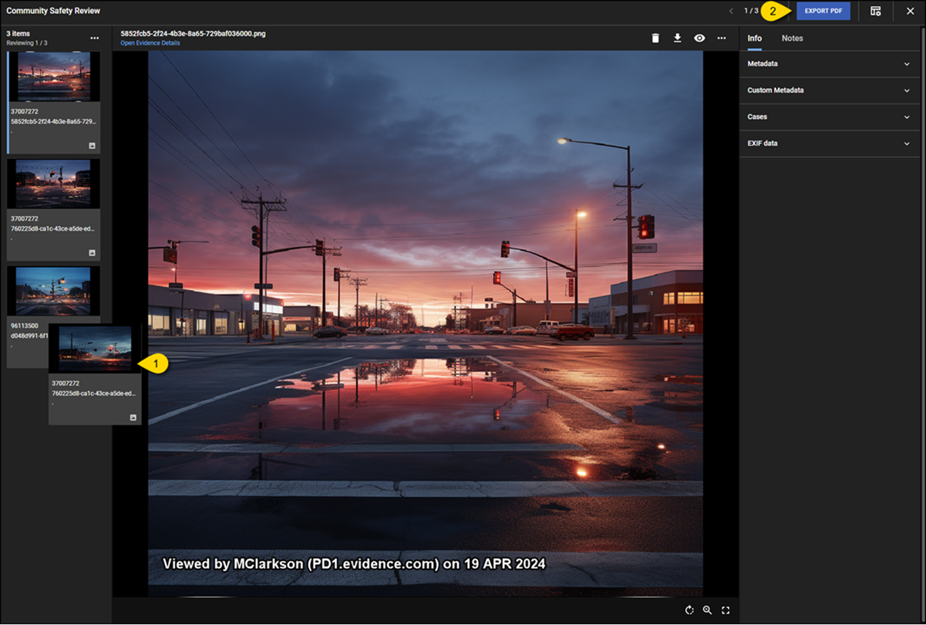Rotate the image clockwise
Image resolution: width=926 pixels, height=625 pixels.
click(x=689, y=610)
